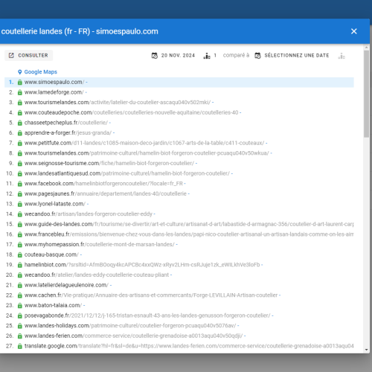The height and width of the screenshot is (372, 372).
Task: Open translate.google.com result
Action: tap(189, 347)
